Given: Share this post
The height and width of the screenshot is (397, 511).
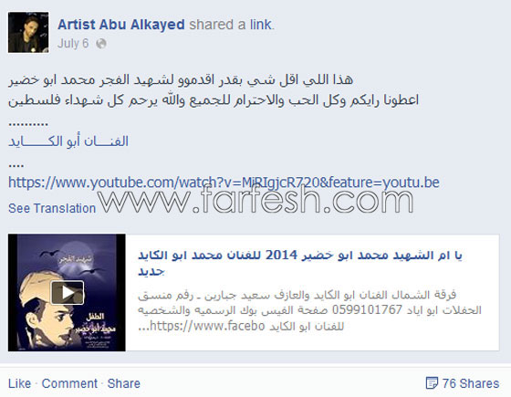Looking at the screenshot, I should click(x=124, y=383).
